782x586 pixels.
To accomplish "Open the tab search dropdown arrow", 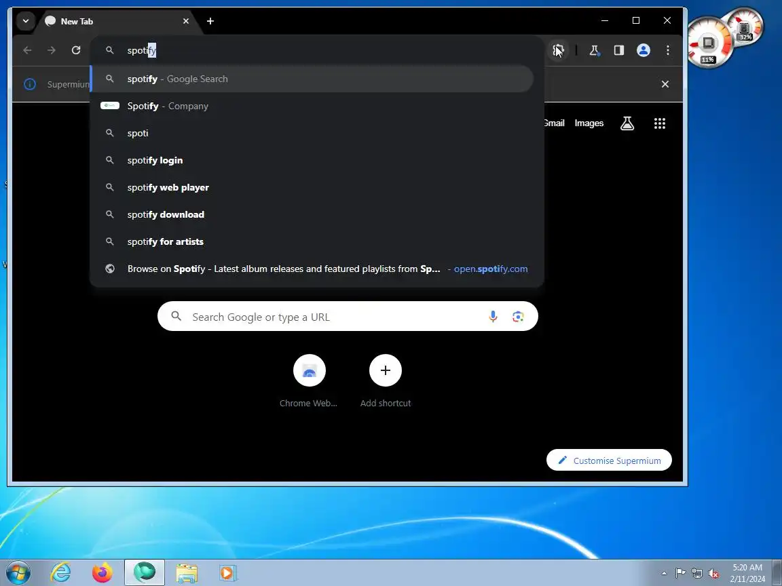I will click(x=25, y=21).
